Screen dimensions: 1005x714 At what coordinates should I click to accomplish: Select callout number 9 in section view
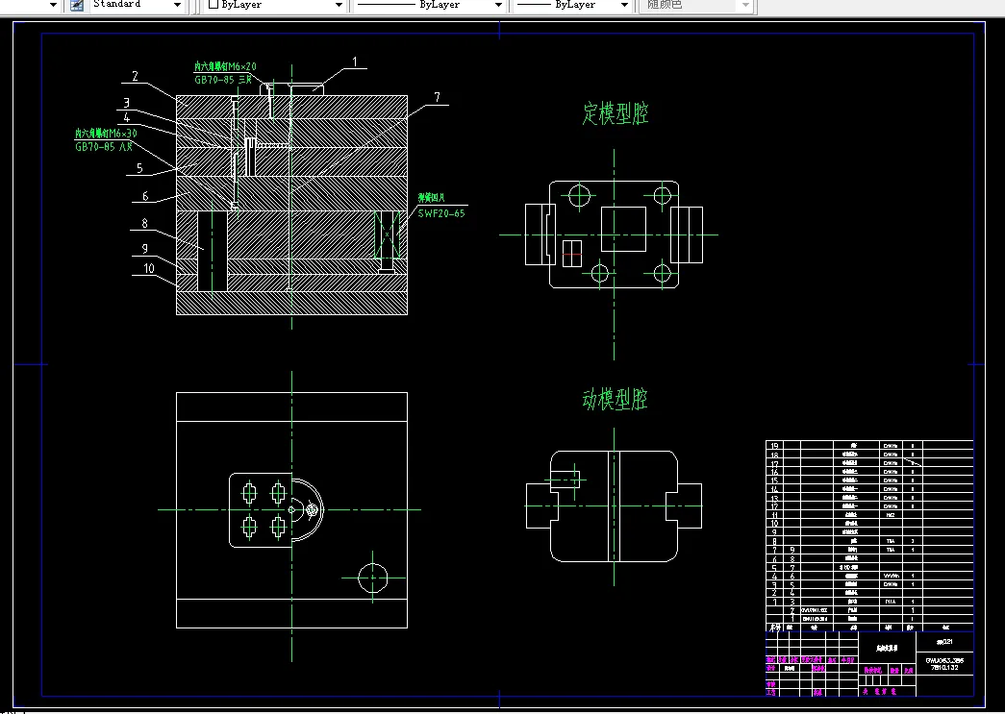coord(145,249)
